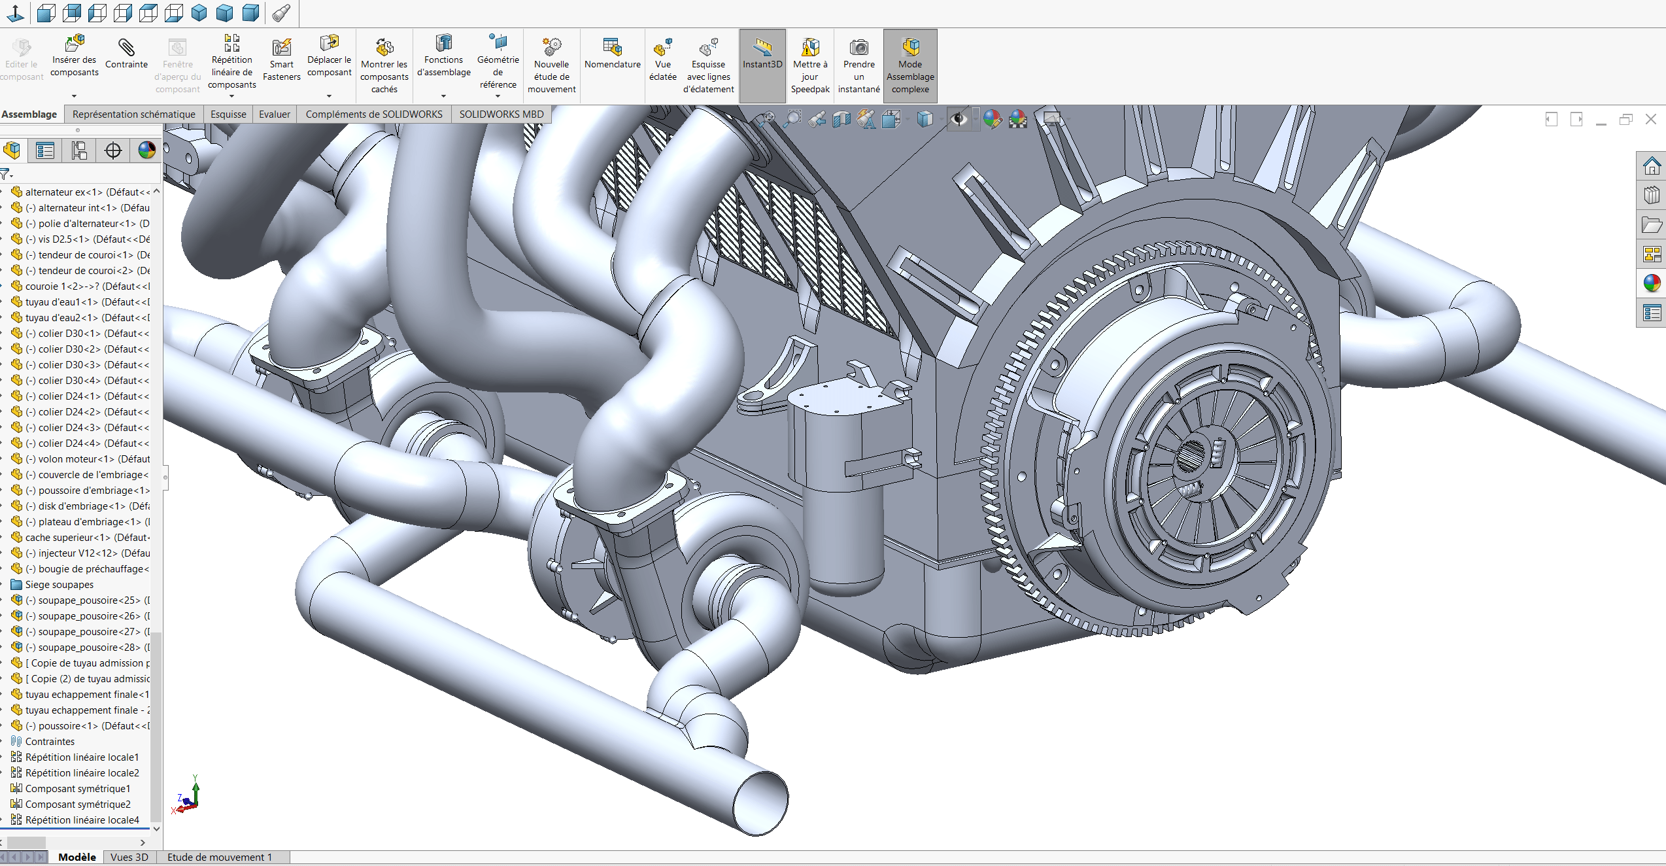Image resolution: width=1666 pixels, height=866 pixels.
Task: Click the Normal To view icon
Action: [x=15, y=12]
